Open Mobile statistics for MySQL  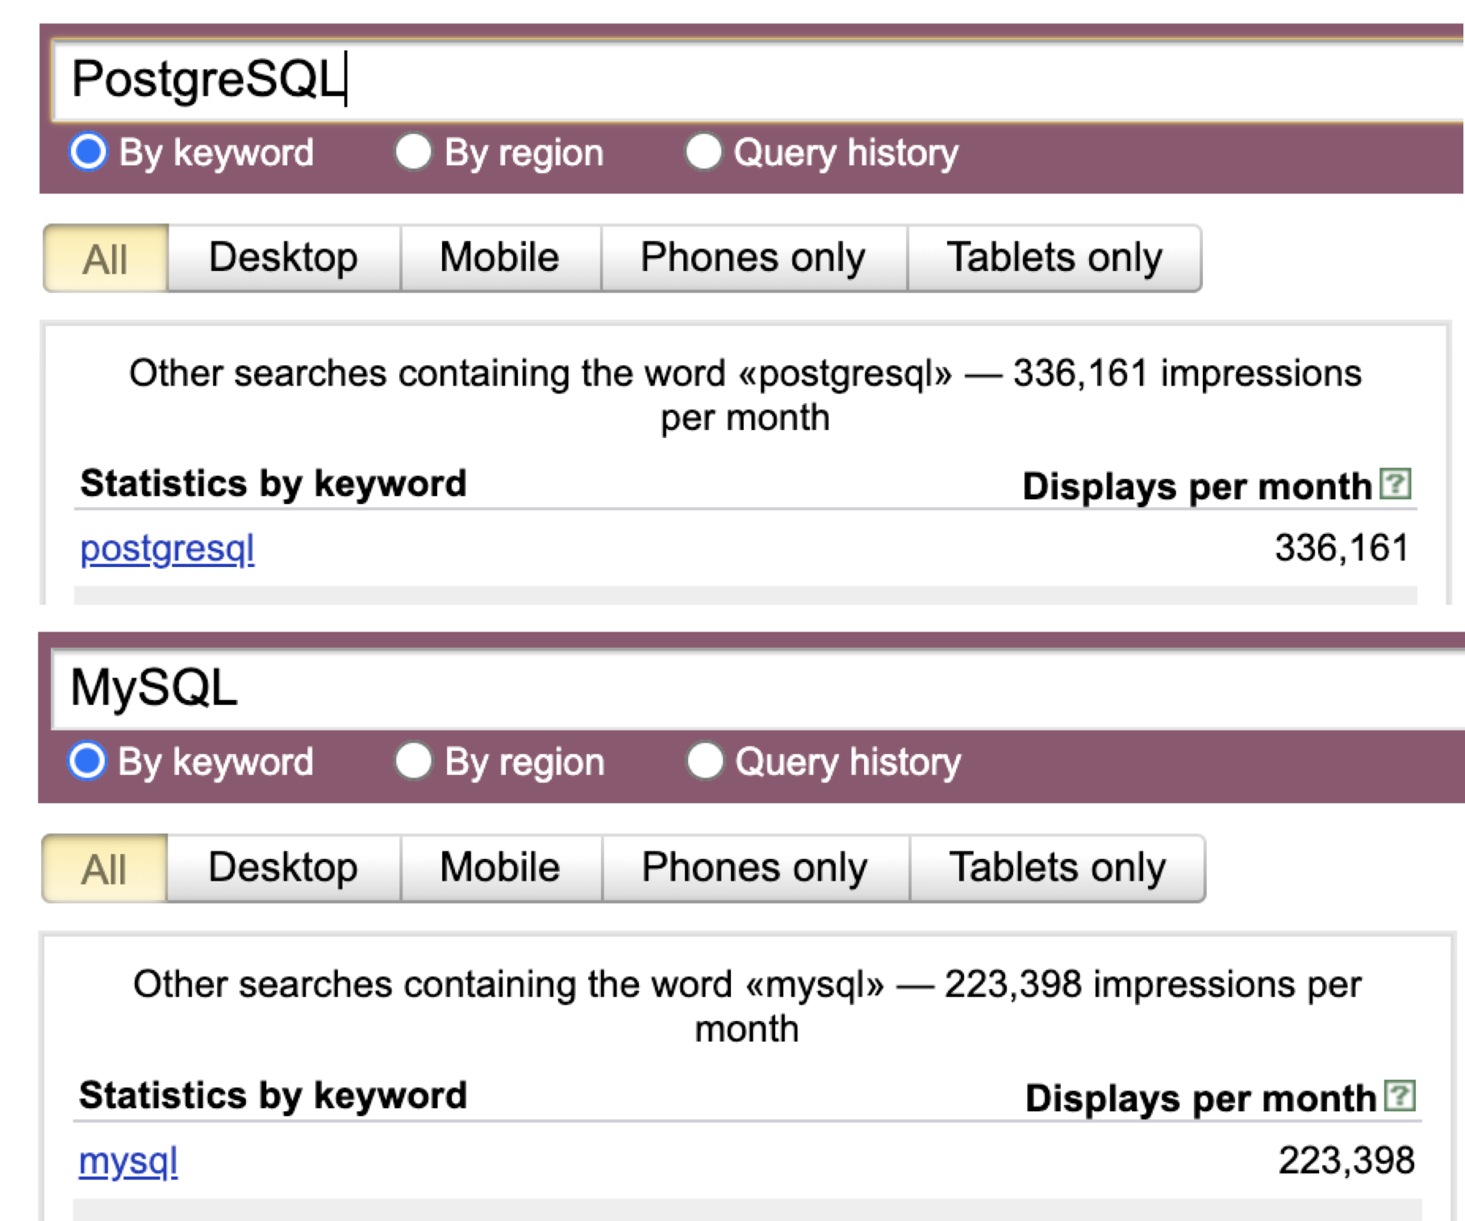(x=499, y=868)
